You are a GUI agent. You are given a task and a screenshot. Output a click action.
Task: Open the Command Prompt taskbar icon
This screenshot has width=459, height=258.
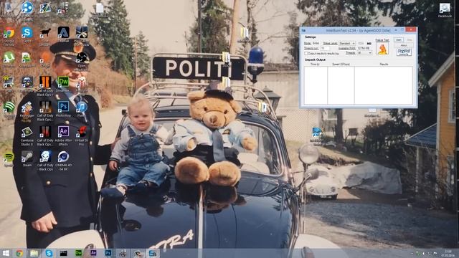(x=64, y=253)
